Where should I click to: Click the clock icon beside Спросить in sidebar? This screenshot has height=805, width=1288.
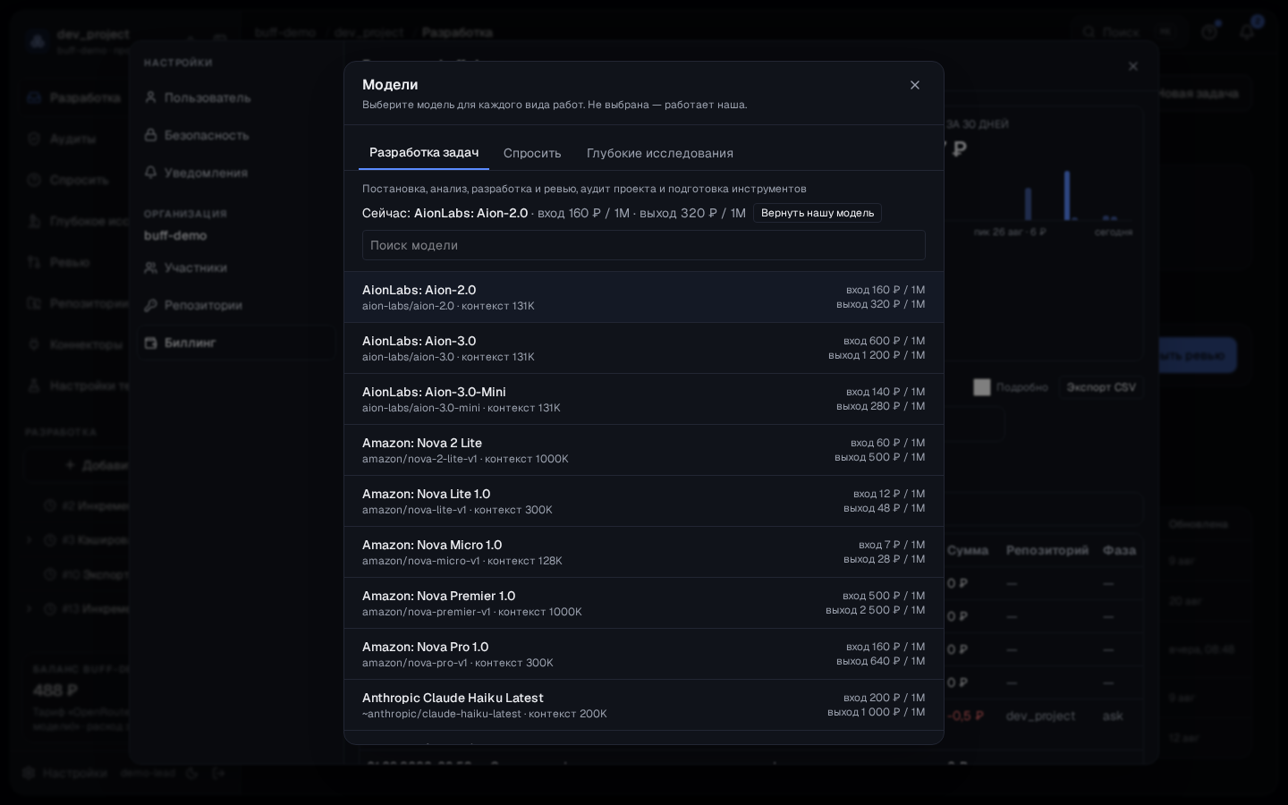pos(34,180)
